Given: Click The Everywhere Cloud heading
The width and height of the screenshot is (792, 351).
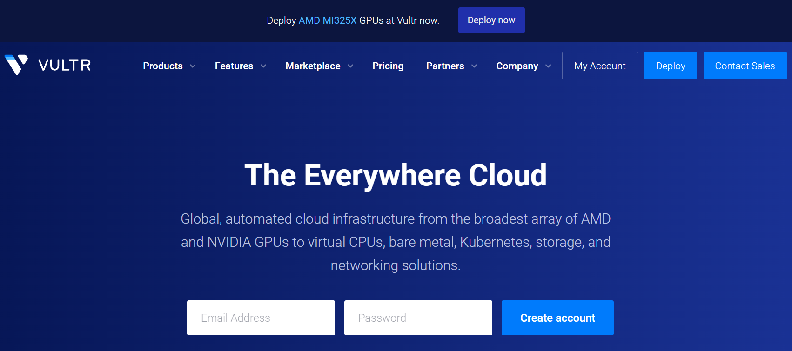Looking at the screenshot, I should click(x=396, y=175).
